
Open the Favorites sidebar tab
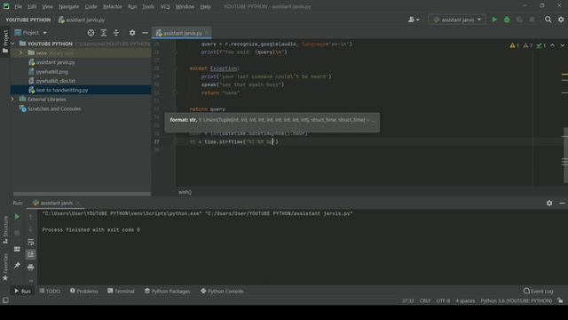pos(5,267)
